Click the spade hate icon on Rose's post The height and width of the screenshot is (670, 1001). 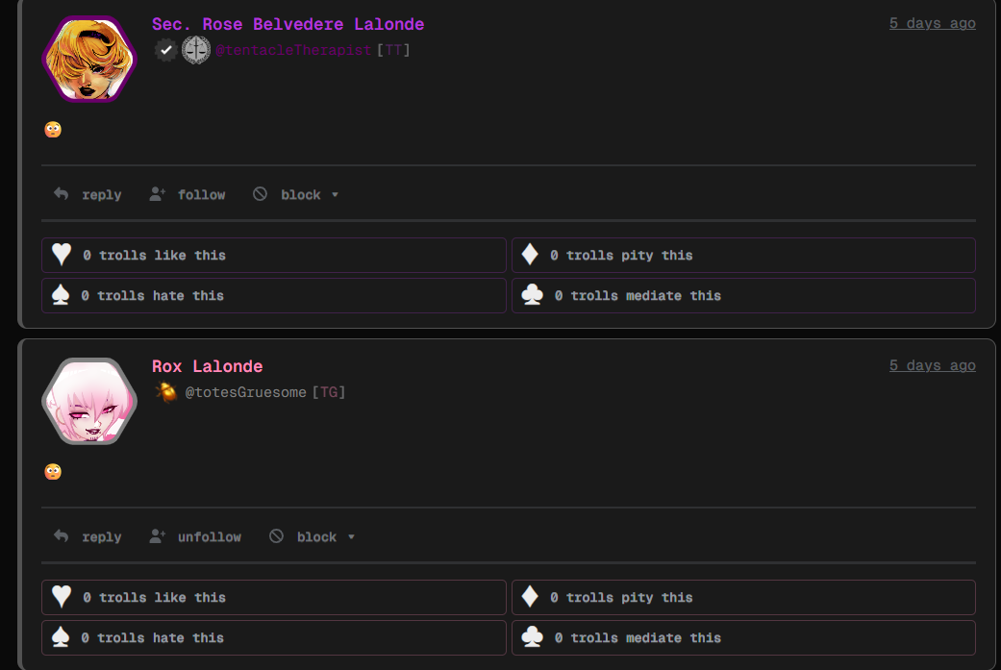pyautogui.click(x=61, y=295)
